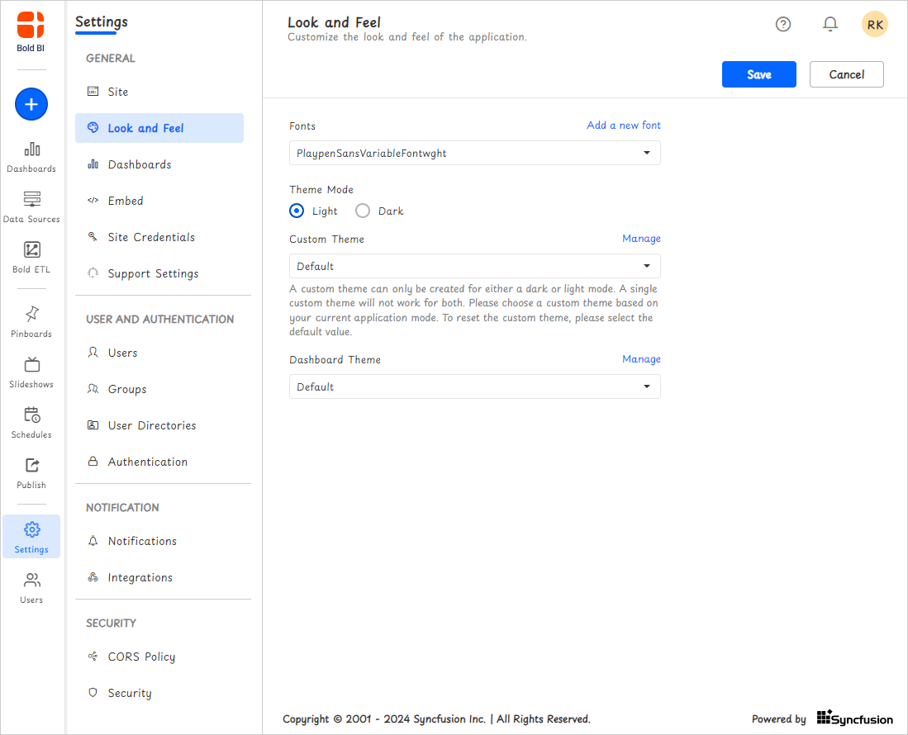Click the Pinboards icon
This screenshot has height=735, width=908.
point(31,321)
